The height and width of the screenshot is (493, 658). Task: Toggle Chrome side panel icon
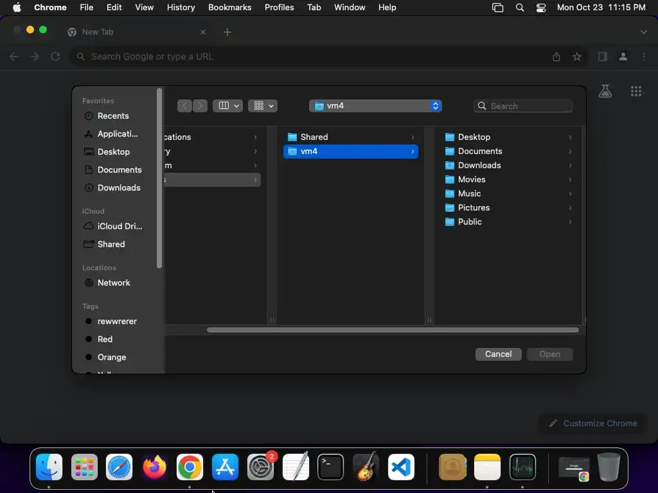click(x=603, y=56)
